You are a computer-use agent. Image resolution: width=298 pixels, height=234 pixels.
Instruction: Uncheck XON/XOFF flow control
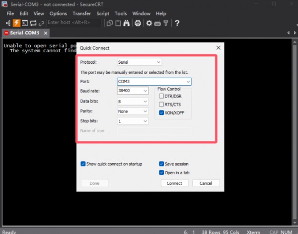(x=161, y=113)
